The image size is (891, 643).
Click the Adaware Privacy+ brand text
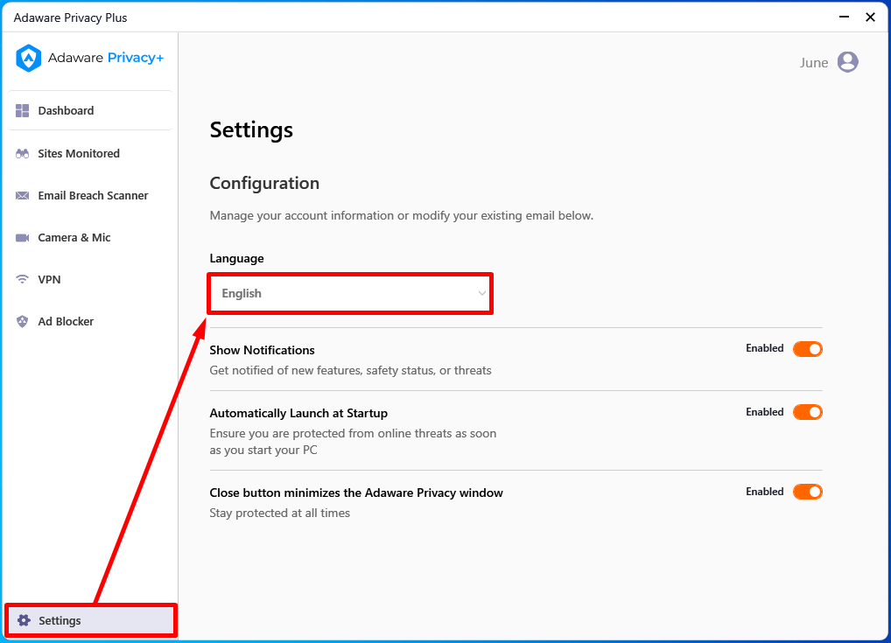106,58
